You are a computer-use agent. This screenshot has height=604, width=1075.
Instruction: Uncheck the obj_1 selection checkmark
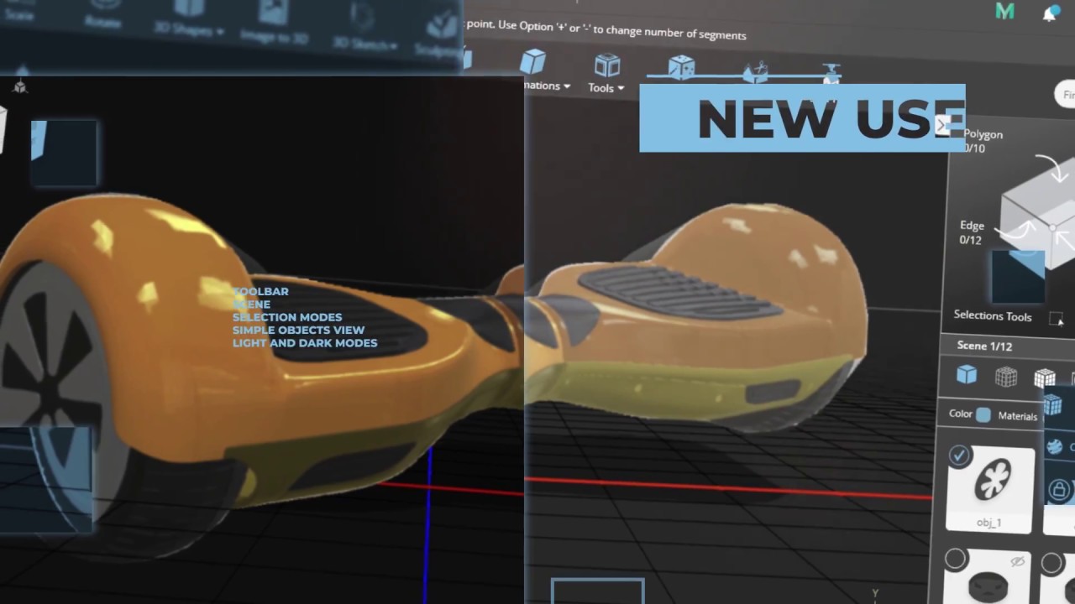959,456
